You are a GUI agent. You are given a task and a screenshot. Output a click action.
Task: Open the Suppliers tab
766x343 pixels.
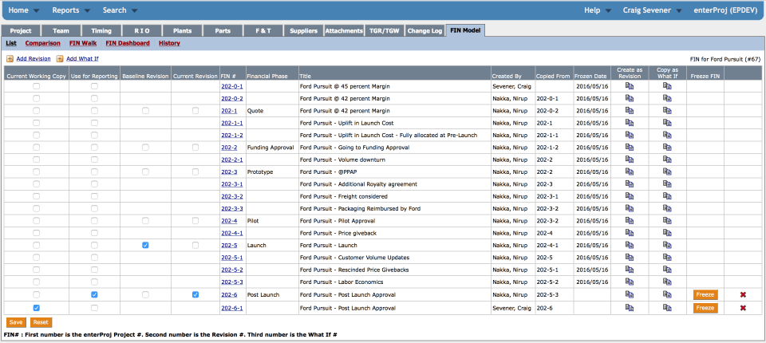pyautogui.click(x=303, y=31)
